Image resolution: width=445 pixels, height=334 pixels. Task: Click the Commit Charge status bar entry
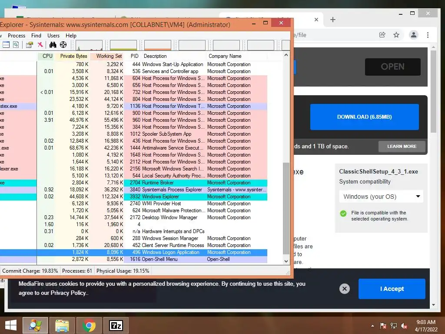click(x=30, y=271)
